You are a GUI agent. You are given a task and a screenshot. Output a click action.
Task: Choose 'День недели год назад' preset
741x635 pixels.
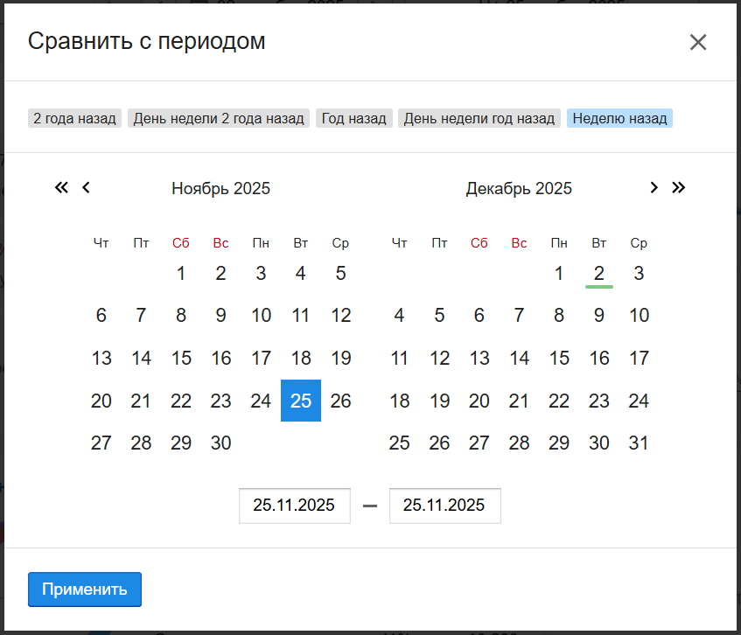tap(479, 118)
